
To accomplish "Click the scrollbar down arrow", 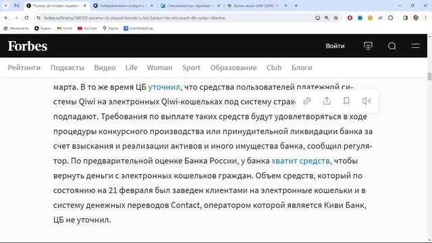I will tap(429, 240).
